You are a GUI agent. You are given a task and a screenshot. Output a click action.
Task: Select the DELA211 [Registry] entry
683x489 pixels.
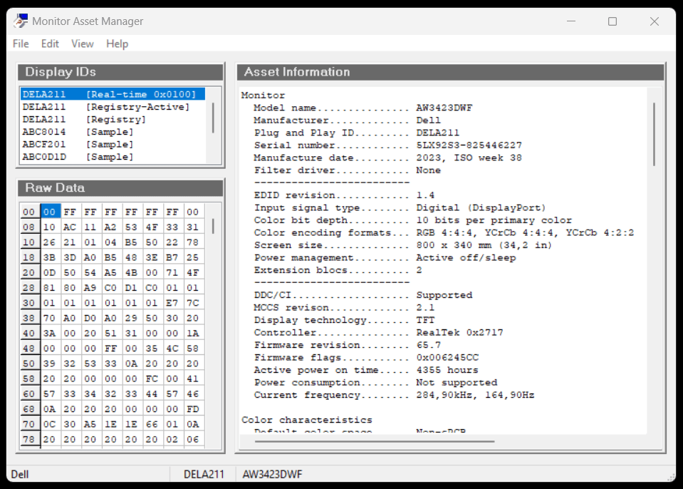pos(113,120)
